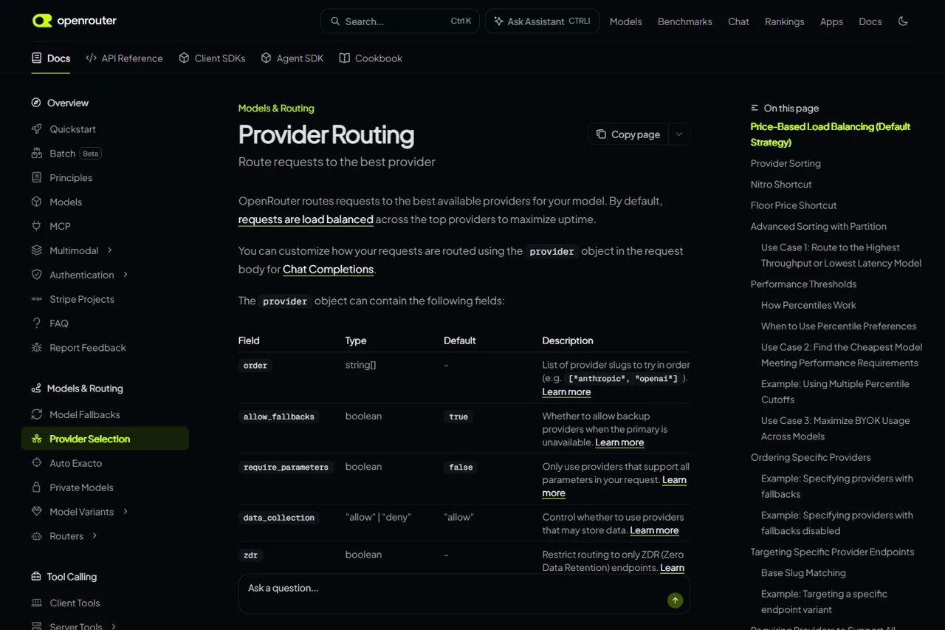Click the Search input field
Viewport: 945px width, 630px height.
click(399, 21)
